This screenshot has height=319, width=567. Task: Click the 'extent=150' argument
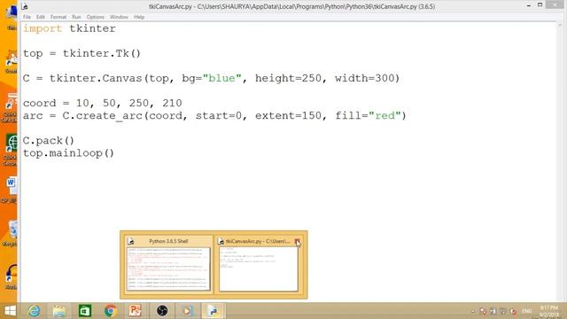tap(288, 116)
